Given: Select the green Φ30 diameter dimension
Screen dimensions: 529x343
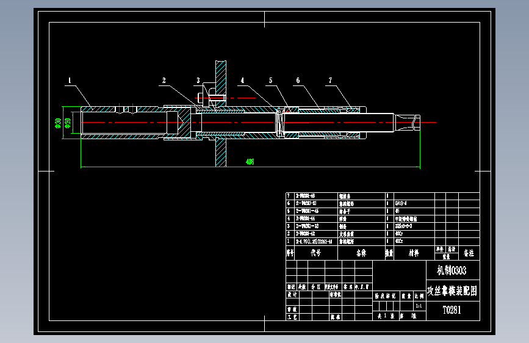Looking at the screenshot, I should pyautogui.click(x=58, y=123).
